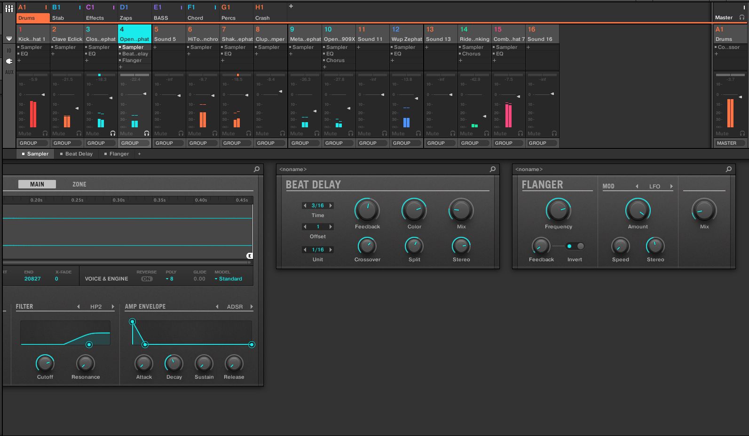This screenshot has height=436, width=749.
Task: Mute the Comb..hat 7 channel
Action: pyautogui.click(x=500, y=133)
